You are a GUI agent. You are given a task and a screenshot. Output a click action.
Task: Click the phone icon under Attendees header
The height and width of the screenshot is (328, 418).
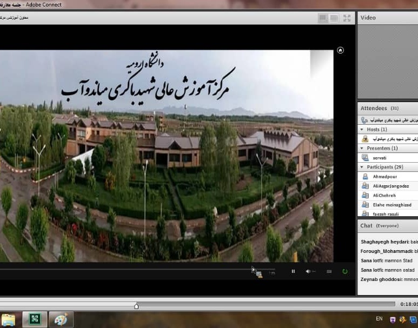click(364, 120)
